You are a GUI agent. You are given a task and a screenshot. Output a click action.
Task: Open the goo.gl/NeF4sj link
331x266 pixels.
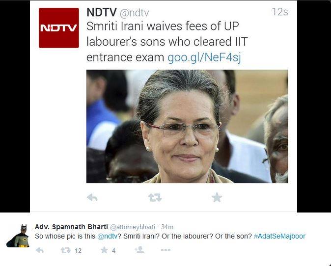(204, 57)
